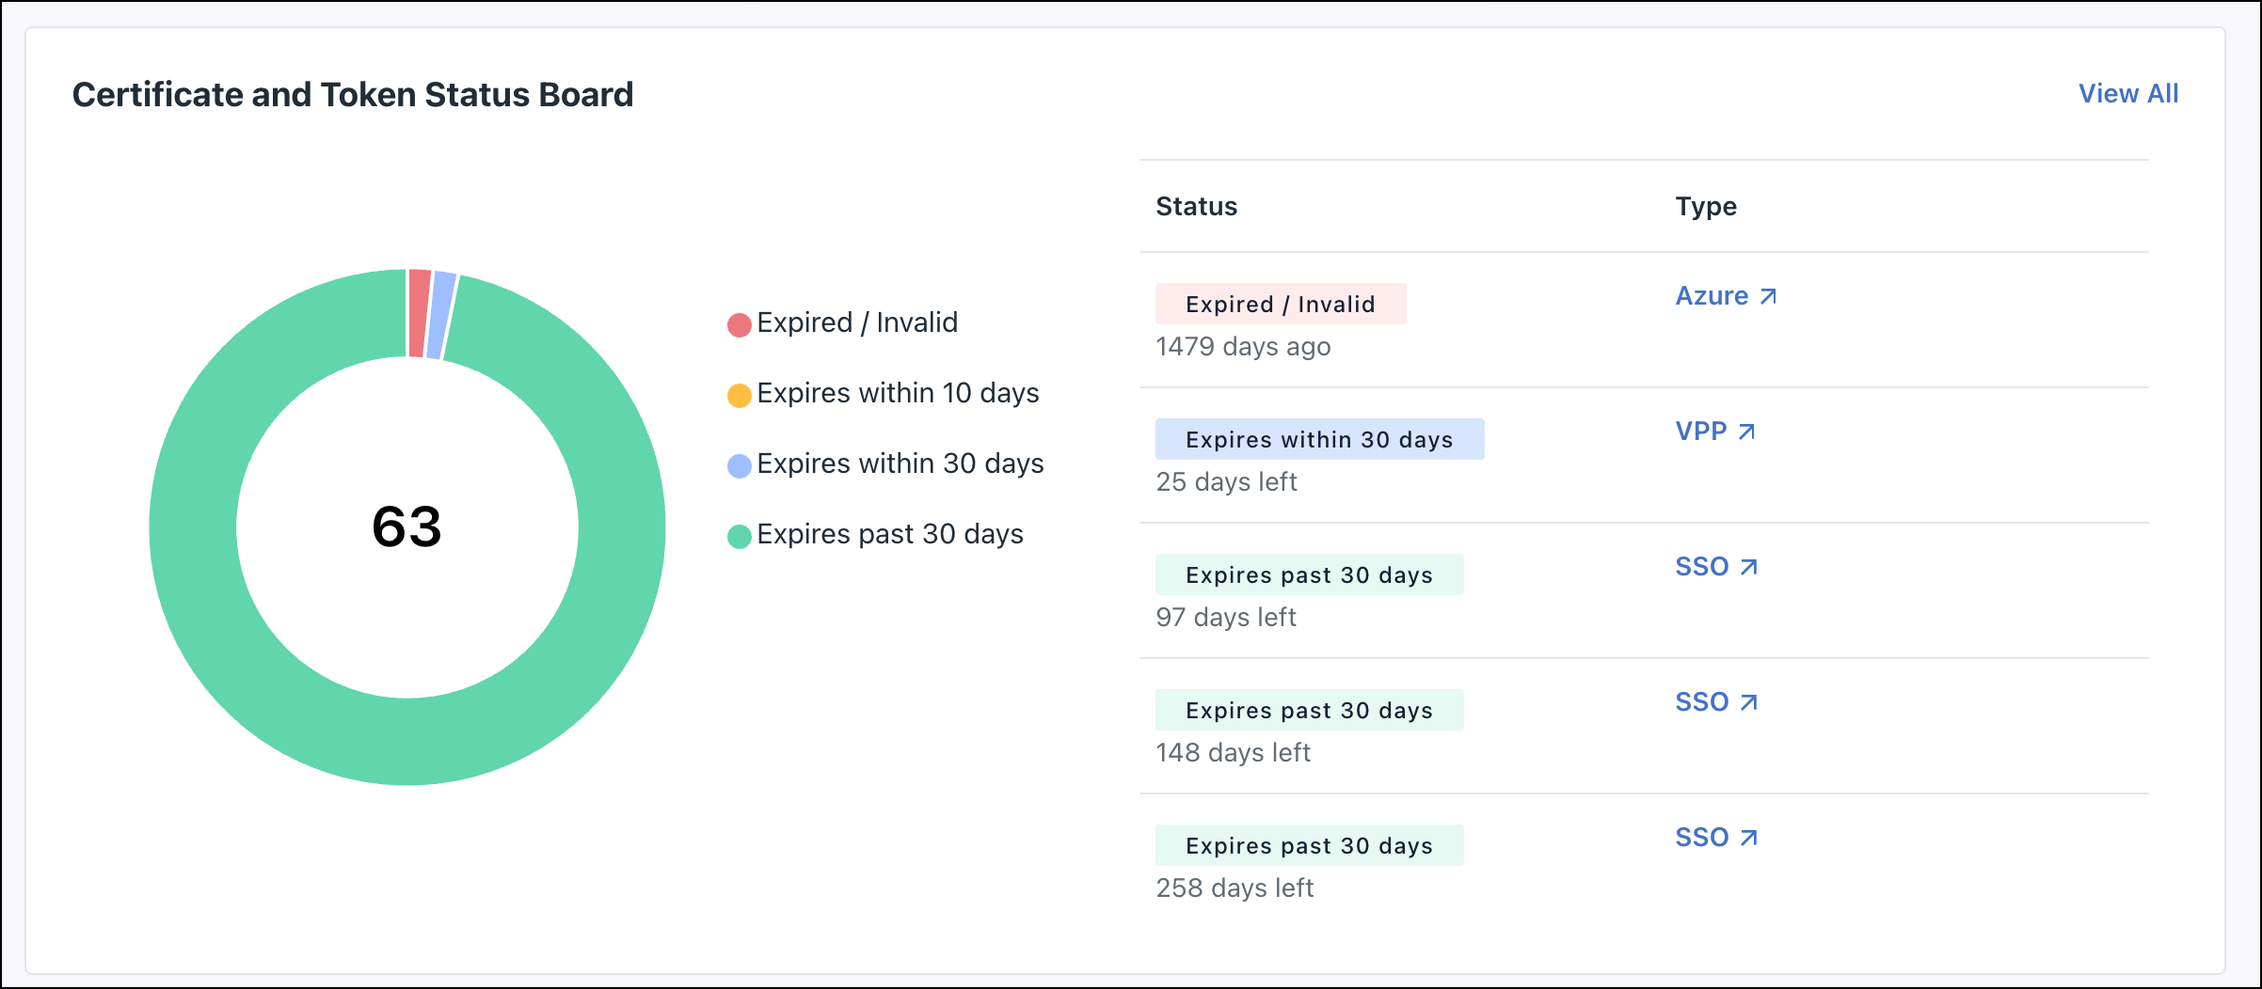2262x989 pixels.
Task: Click the red Expired / Invalid legend dot
Action: (738, 322)
